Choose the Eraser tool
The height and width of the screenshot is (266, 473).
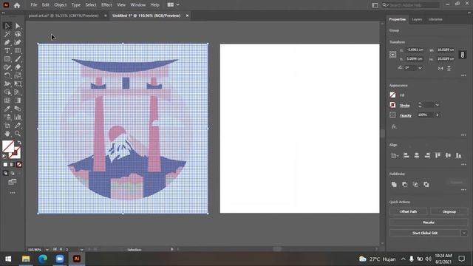(x=18, y=67)
